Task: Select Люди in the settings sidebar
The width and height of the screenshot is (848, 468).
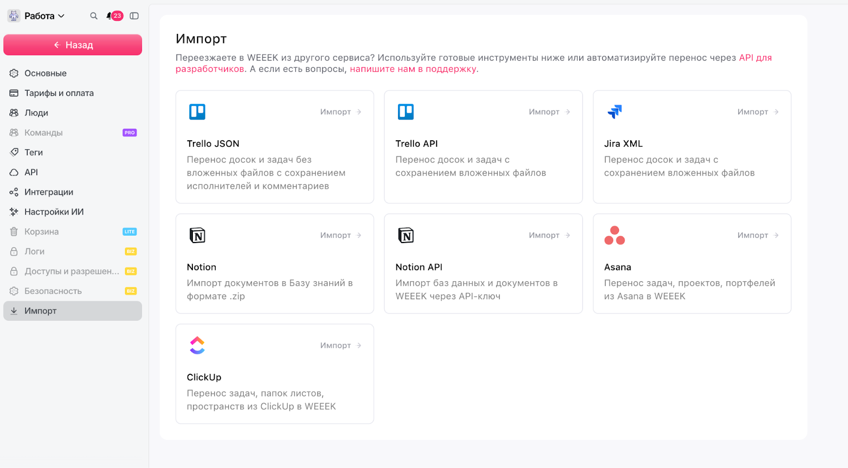Action: click(x=36, y=113)
